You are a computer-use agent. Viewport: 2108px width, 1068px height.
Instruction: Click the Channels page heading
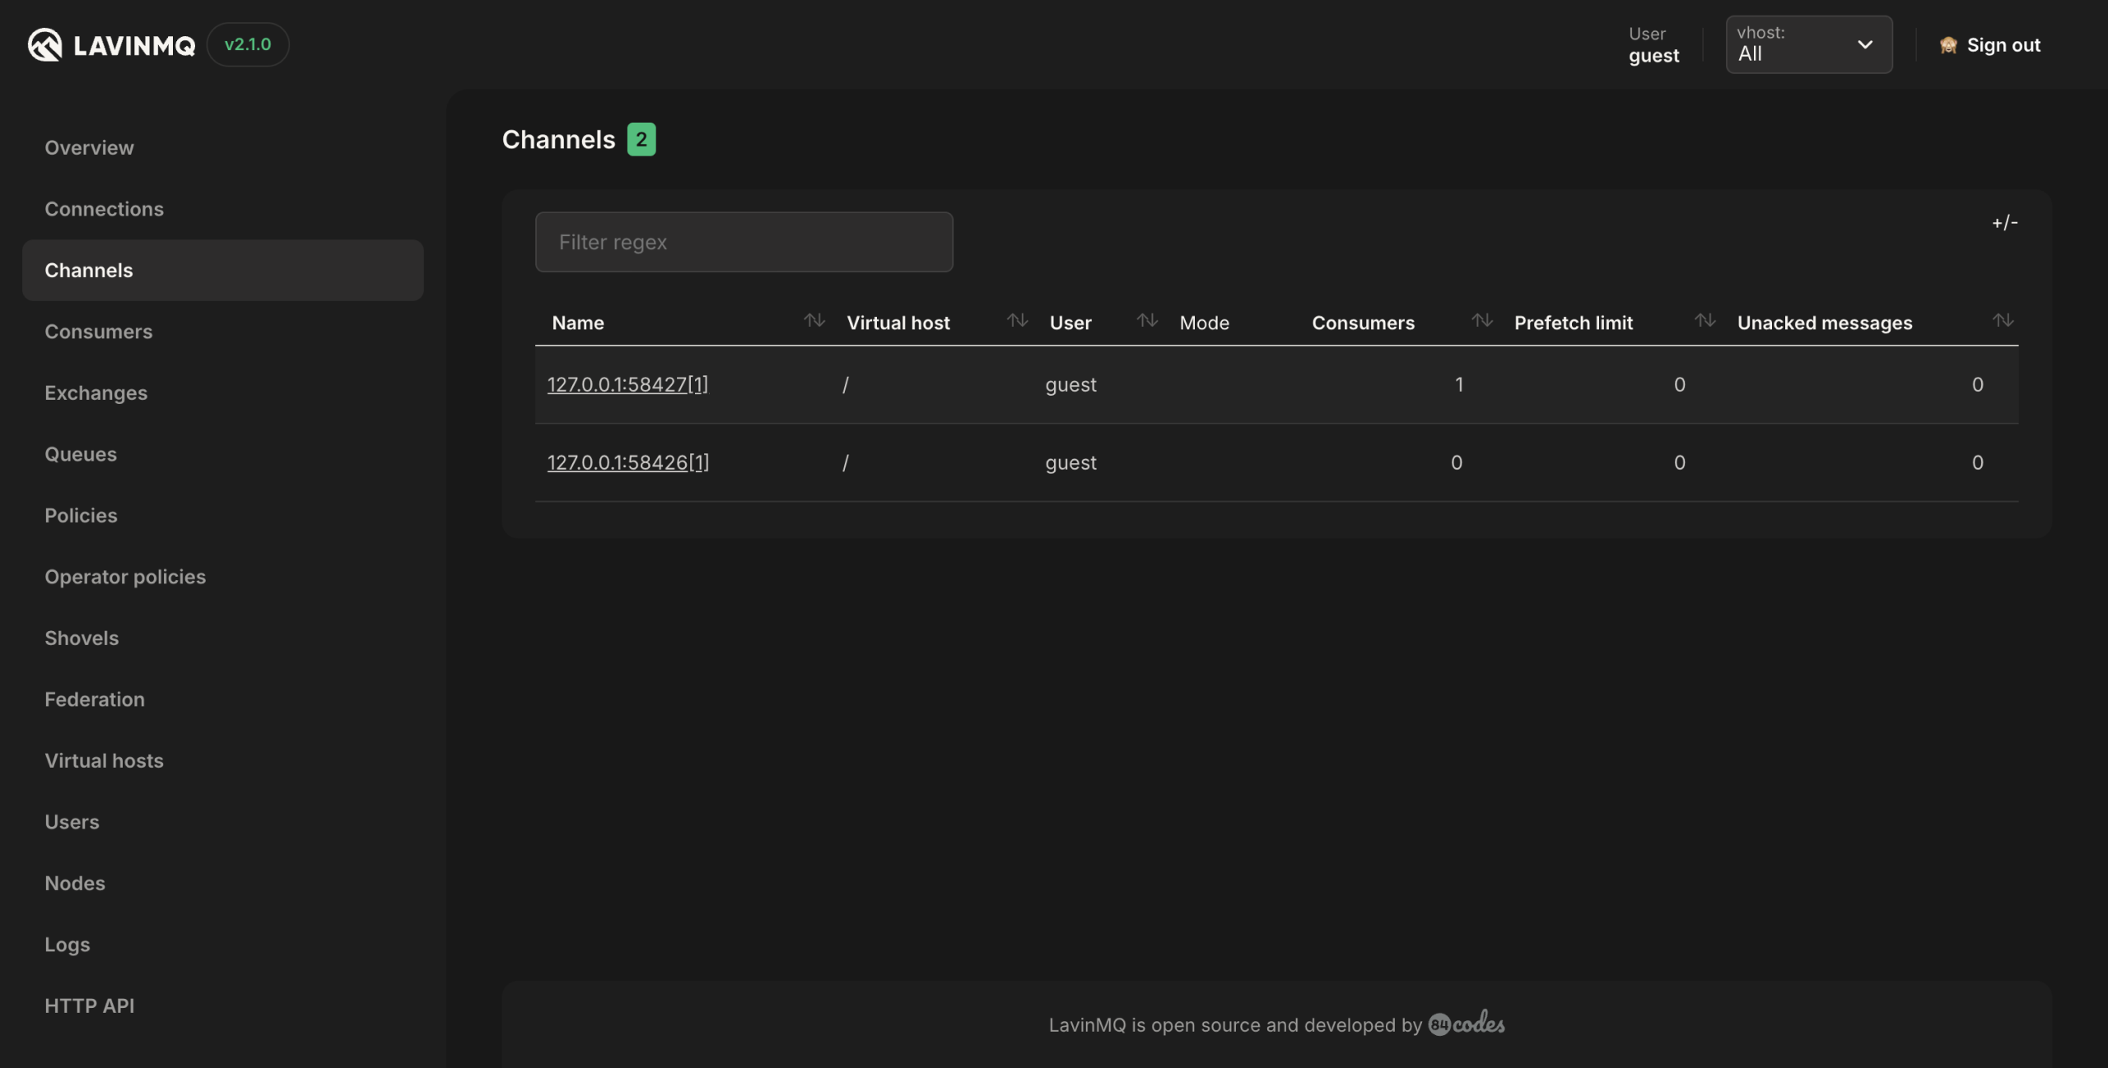[558, 139]
